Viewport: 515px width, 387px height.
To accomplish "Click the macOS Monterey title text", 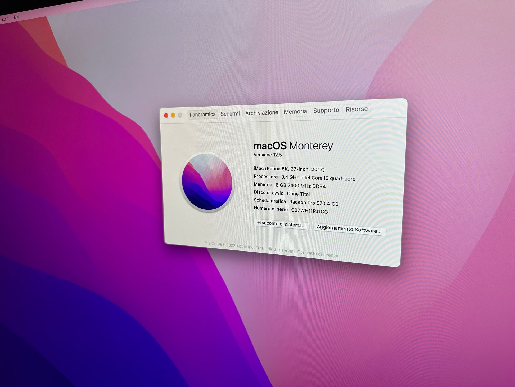I will coord(293,146).
